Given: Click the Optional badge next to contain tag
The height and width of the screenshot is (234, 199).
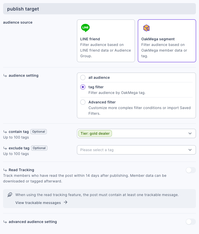Looking at the screenshot, I should [39, 132].
